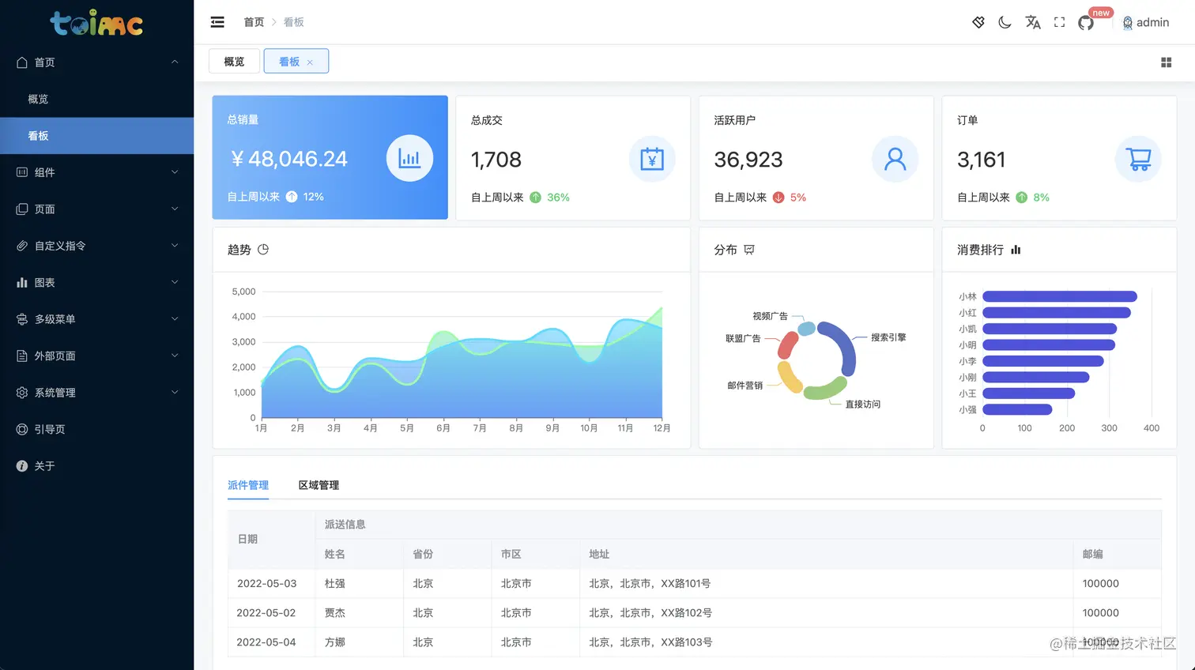This screenshot has height=670, width=1195.
Task: Click the 搜索引擎 donut segment
Action: click(843, 344)
